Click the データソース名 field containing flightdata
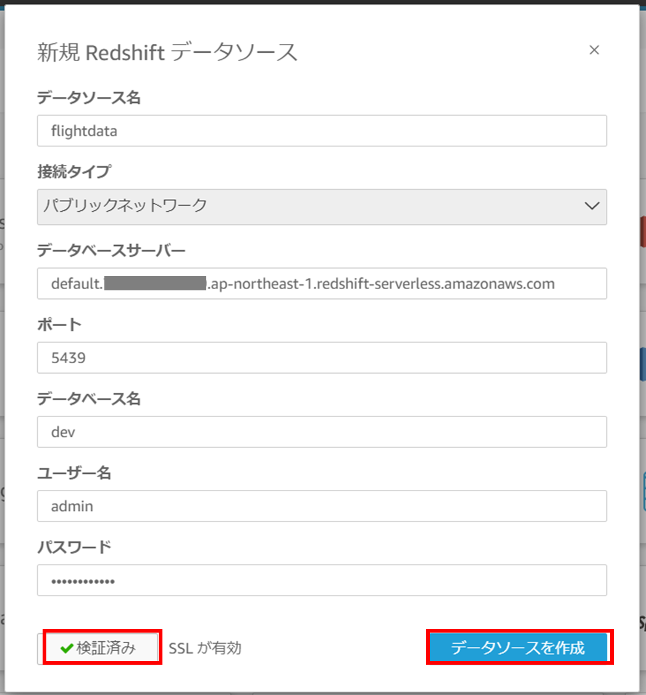 point(322,131)
